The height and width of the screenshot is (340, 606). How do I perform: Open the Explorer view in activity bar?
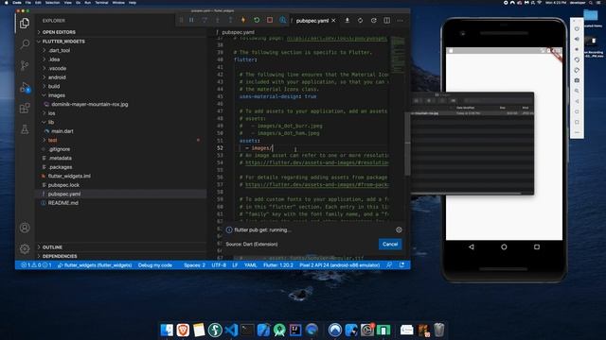[x=25, y=23]
